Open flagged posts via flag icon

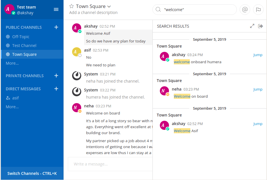pyautogui.click(x=258, y=9)
